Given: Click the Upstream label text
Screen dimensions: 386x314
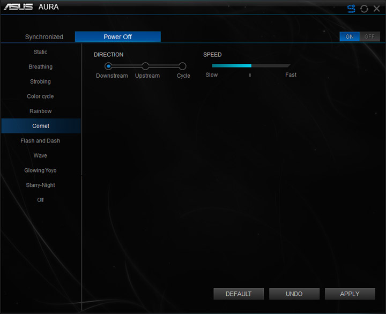Looking at the screenshot, I should pos(147,76).
